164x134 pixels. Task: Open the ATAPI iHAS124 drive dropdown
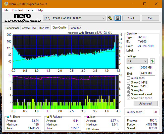click(x=74, y=18)
